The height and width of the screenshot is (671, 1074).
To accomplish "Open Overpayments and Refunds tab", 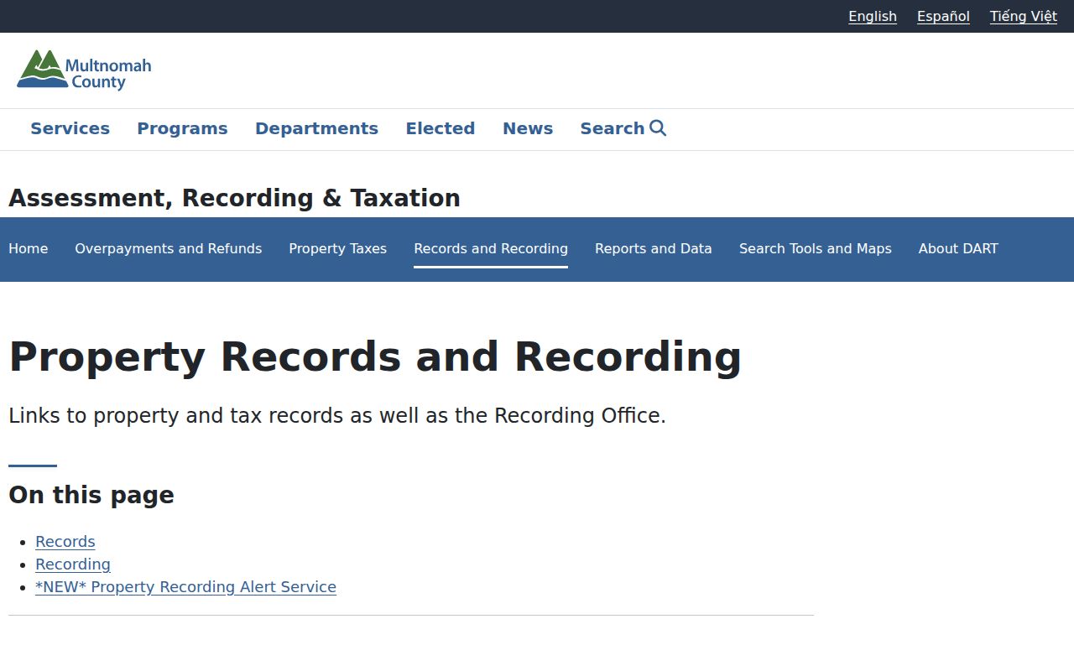I will 169,248.
